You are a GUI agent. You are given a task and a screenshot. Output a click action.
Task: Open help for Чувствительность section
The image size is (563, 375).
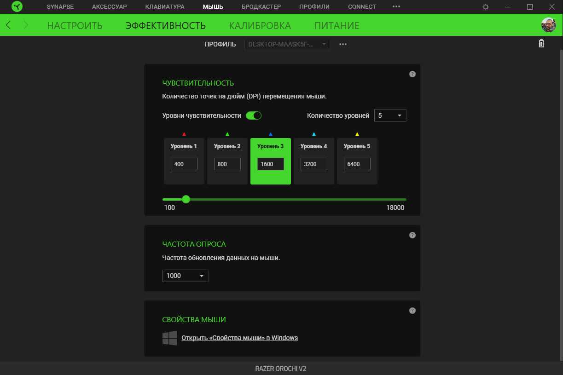412,74
